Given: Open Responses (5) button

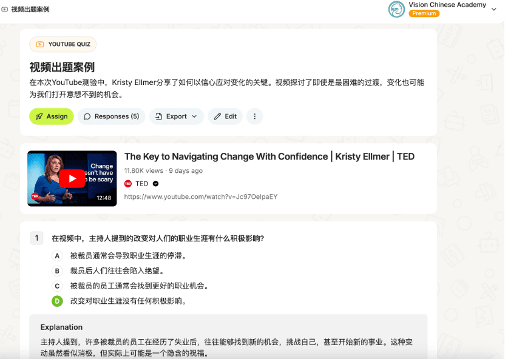Looking at the screenshot, I should pyautogui.click(x=112, y=116).
